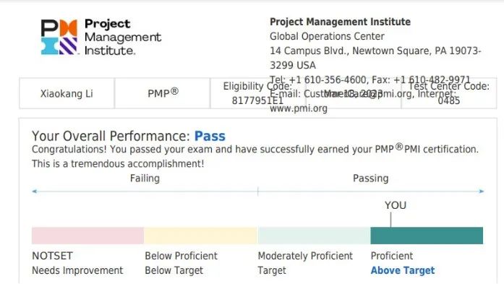504x284 pixels.
Task: Click the Test Center Code cell
Action: (449, 93)
